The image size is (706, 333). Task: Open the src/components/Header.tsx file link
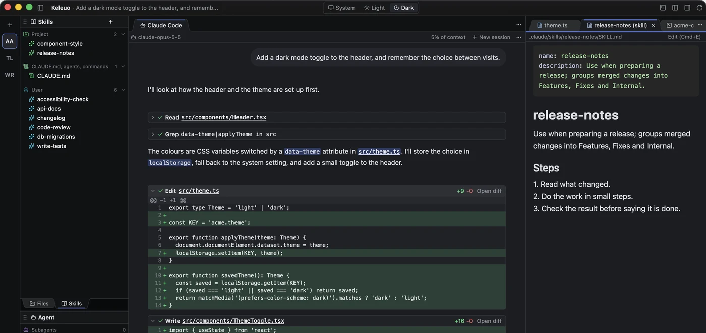pyautogui.click(x=224, y=117)
